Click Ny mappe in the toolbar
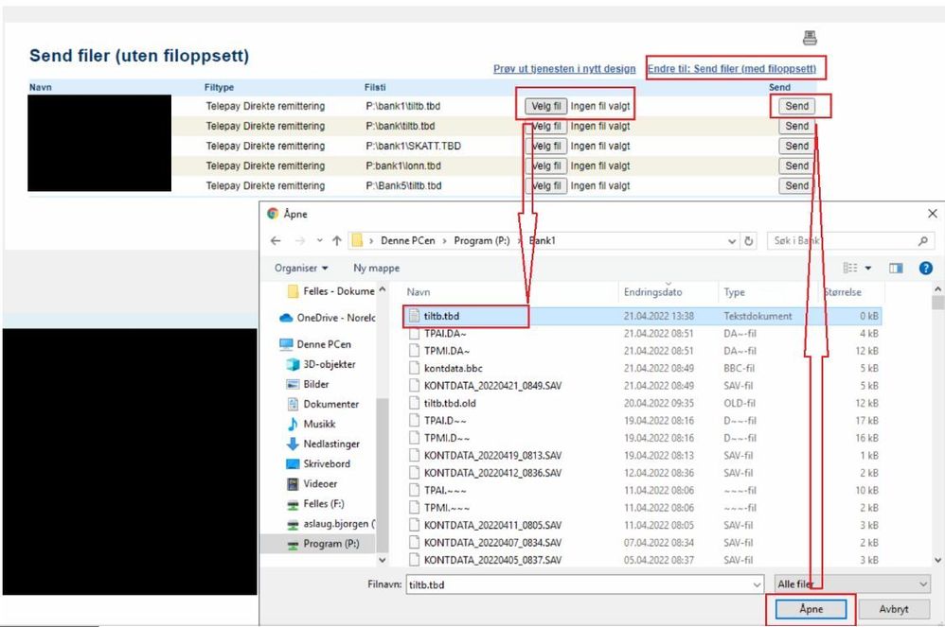Viewport: 945px width, 627px height. pos(376,269)
